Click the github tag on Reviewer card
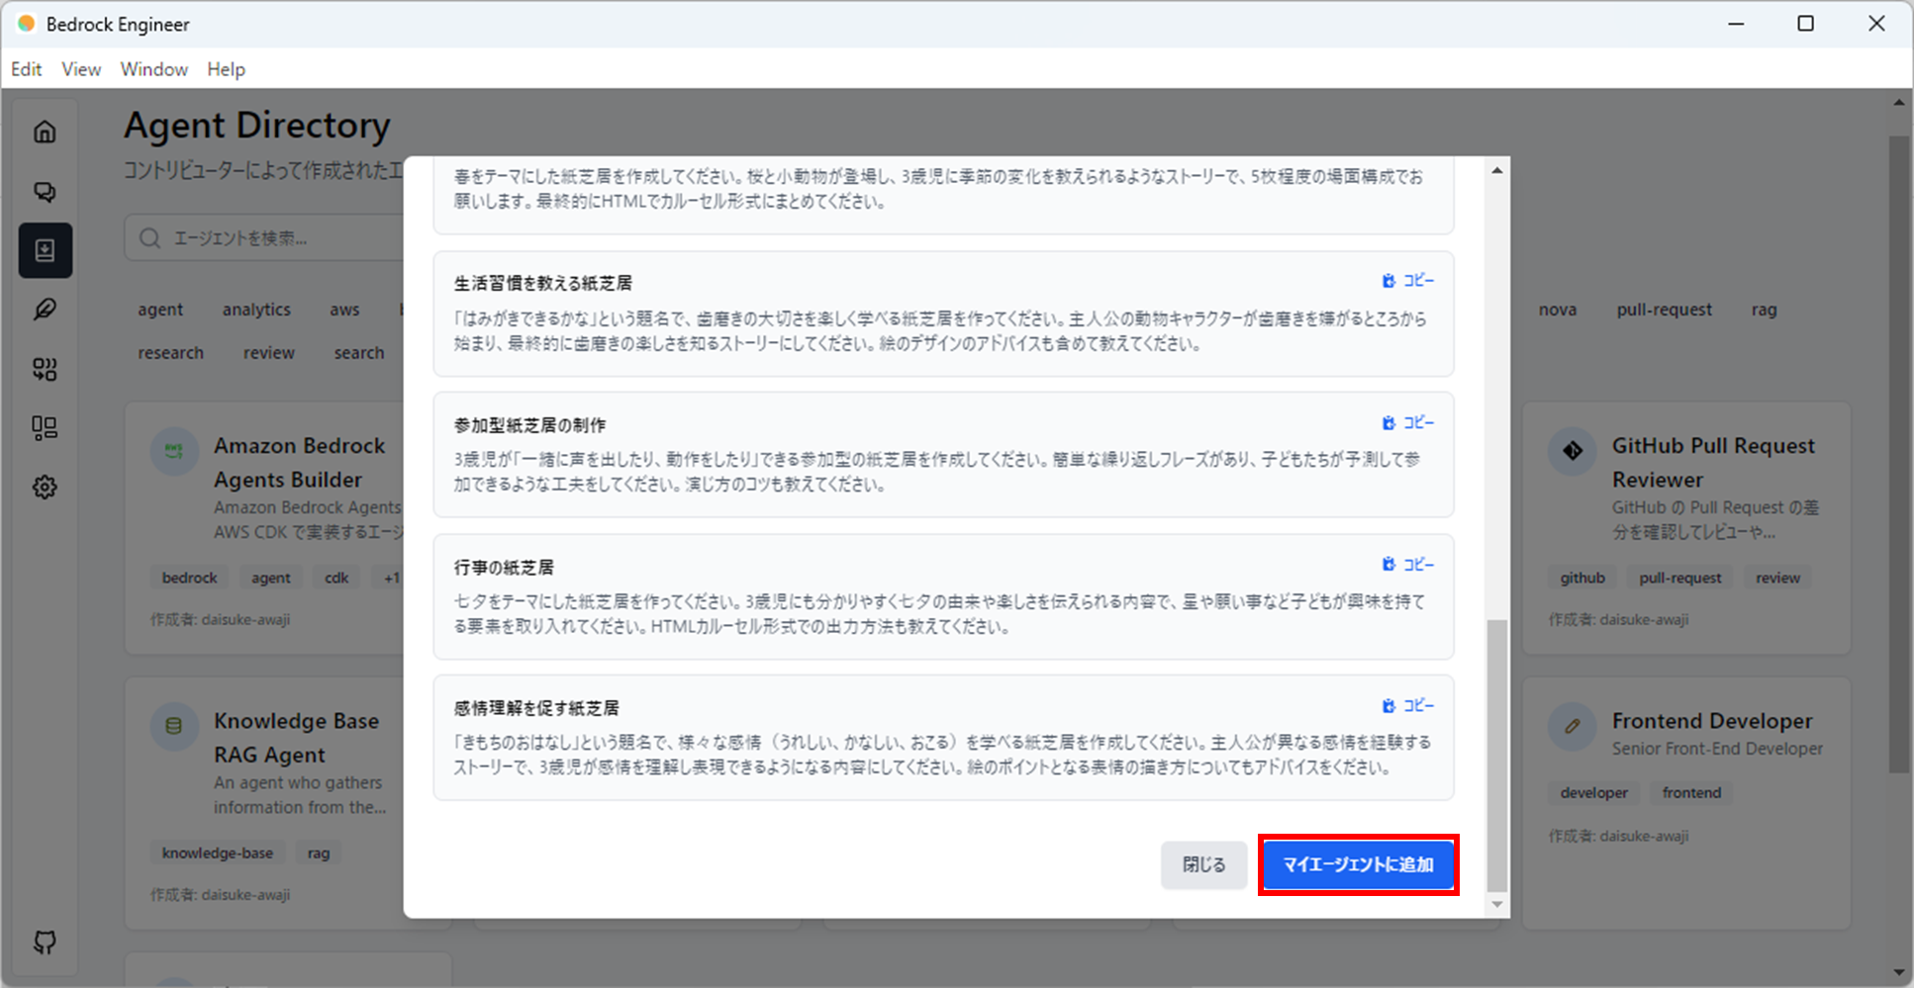This screenshot has height=988, width=1914. (x=1582, y=578)
